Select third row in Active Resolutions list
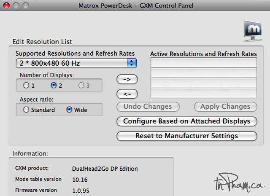Image resolution: width=270 pixels, height=196 pixels. pyautogui.click(x=204, y=83)
